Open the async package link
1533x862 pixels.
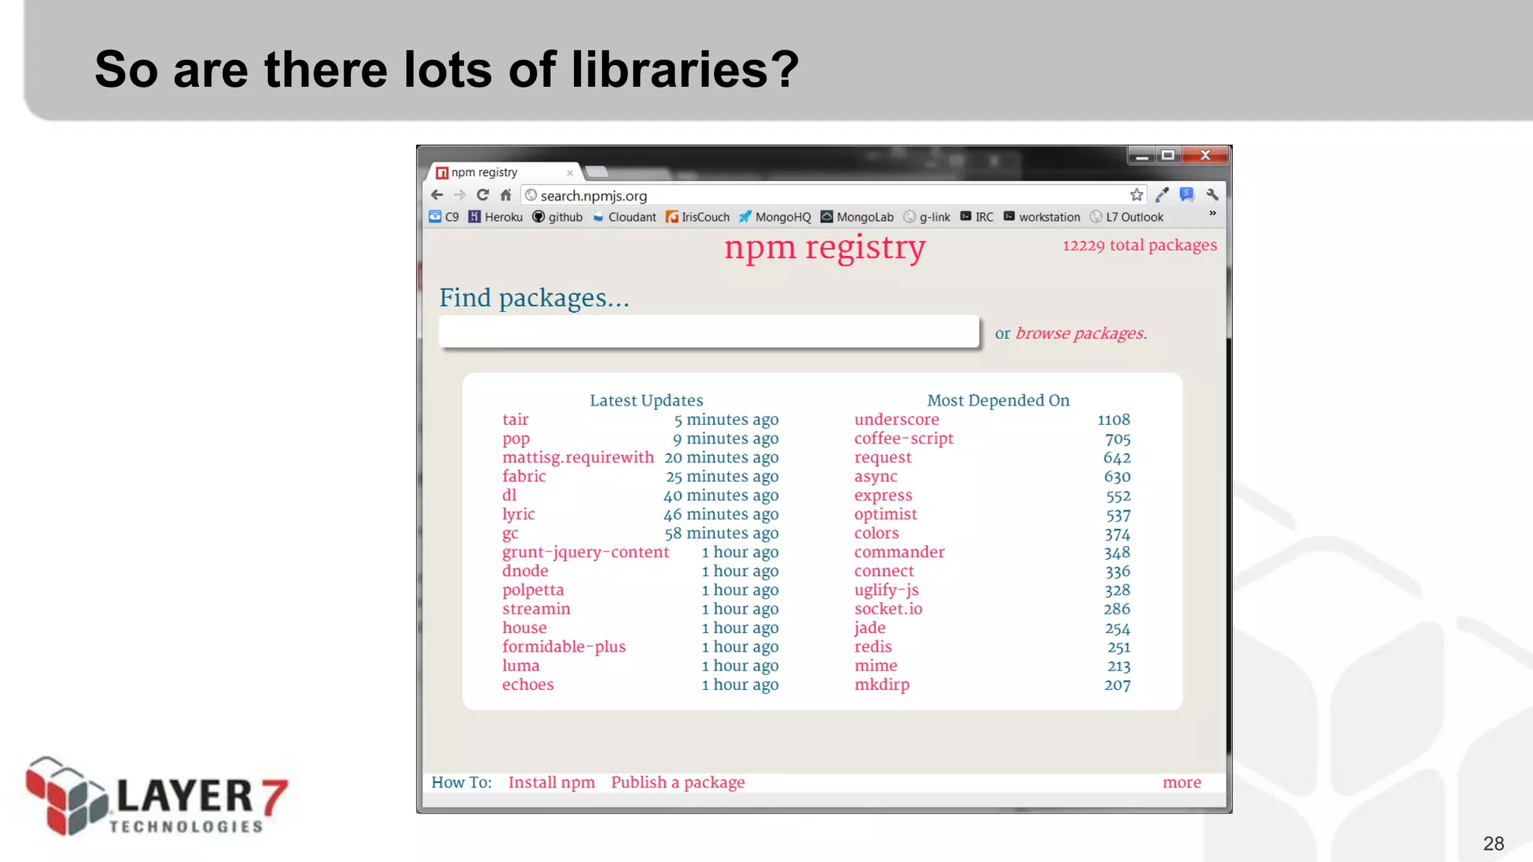pyautogui.click(x=875, y=477)
